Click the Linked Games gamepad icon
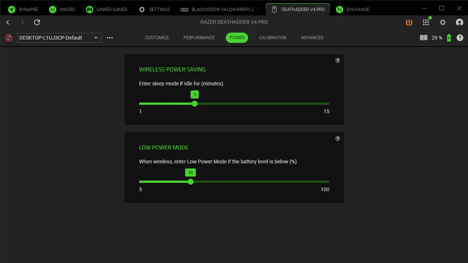468x263 pixels. pyautogui.click(x=90, y=9)
